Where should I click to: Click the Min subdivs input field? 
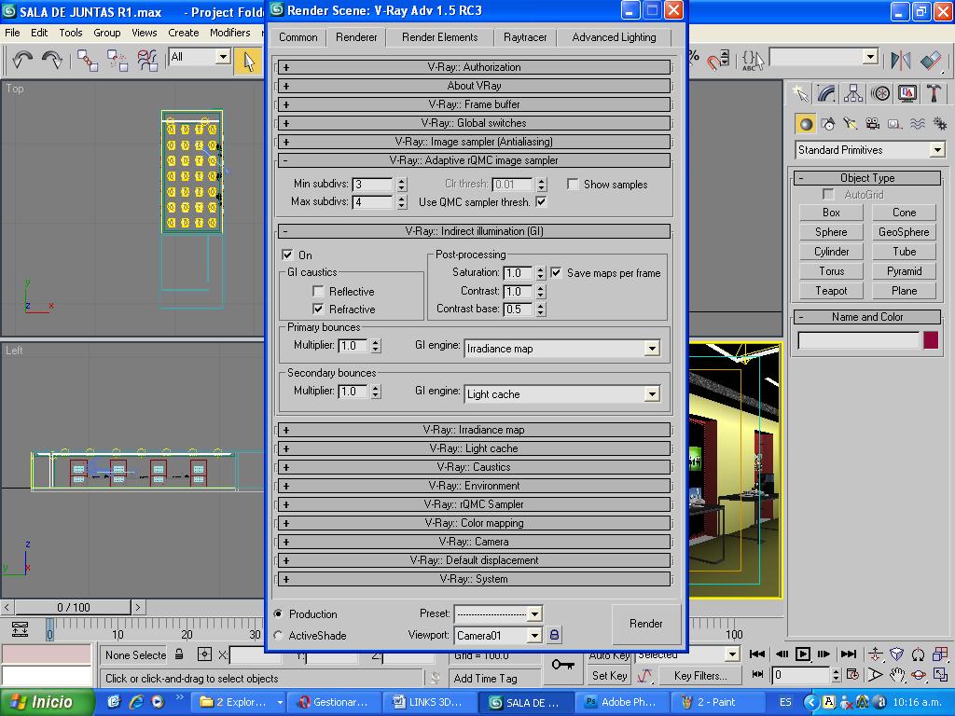tap(373, 184)
